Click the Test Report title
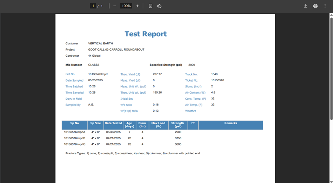 tap(146, 34)
